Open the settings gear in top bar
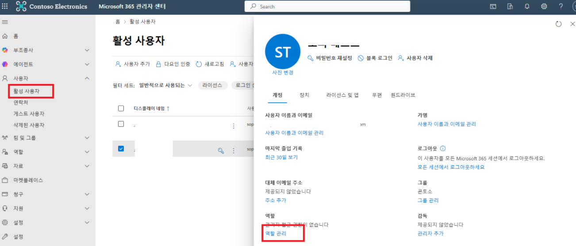The height and width of the screenshot is (246, 576). click(544, 7)
